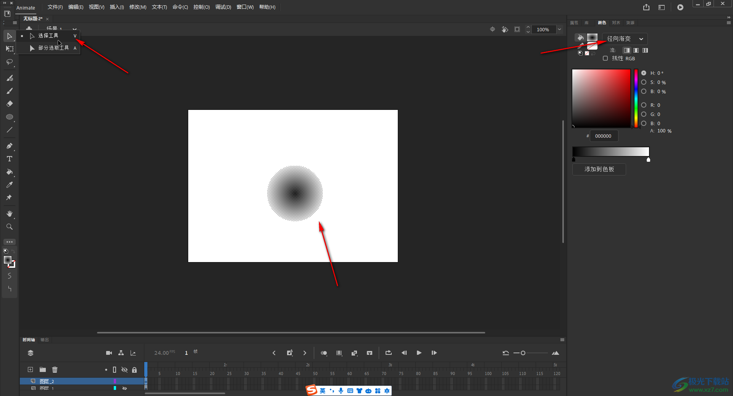Select the R red radio button
Screen dimensions: 733x396
point(644,105)
